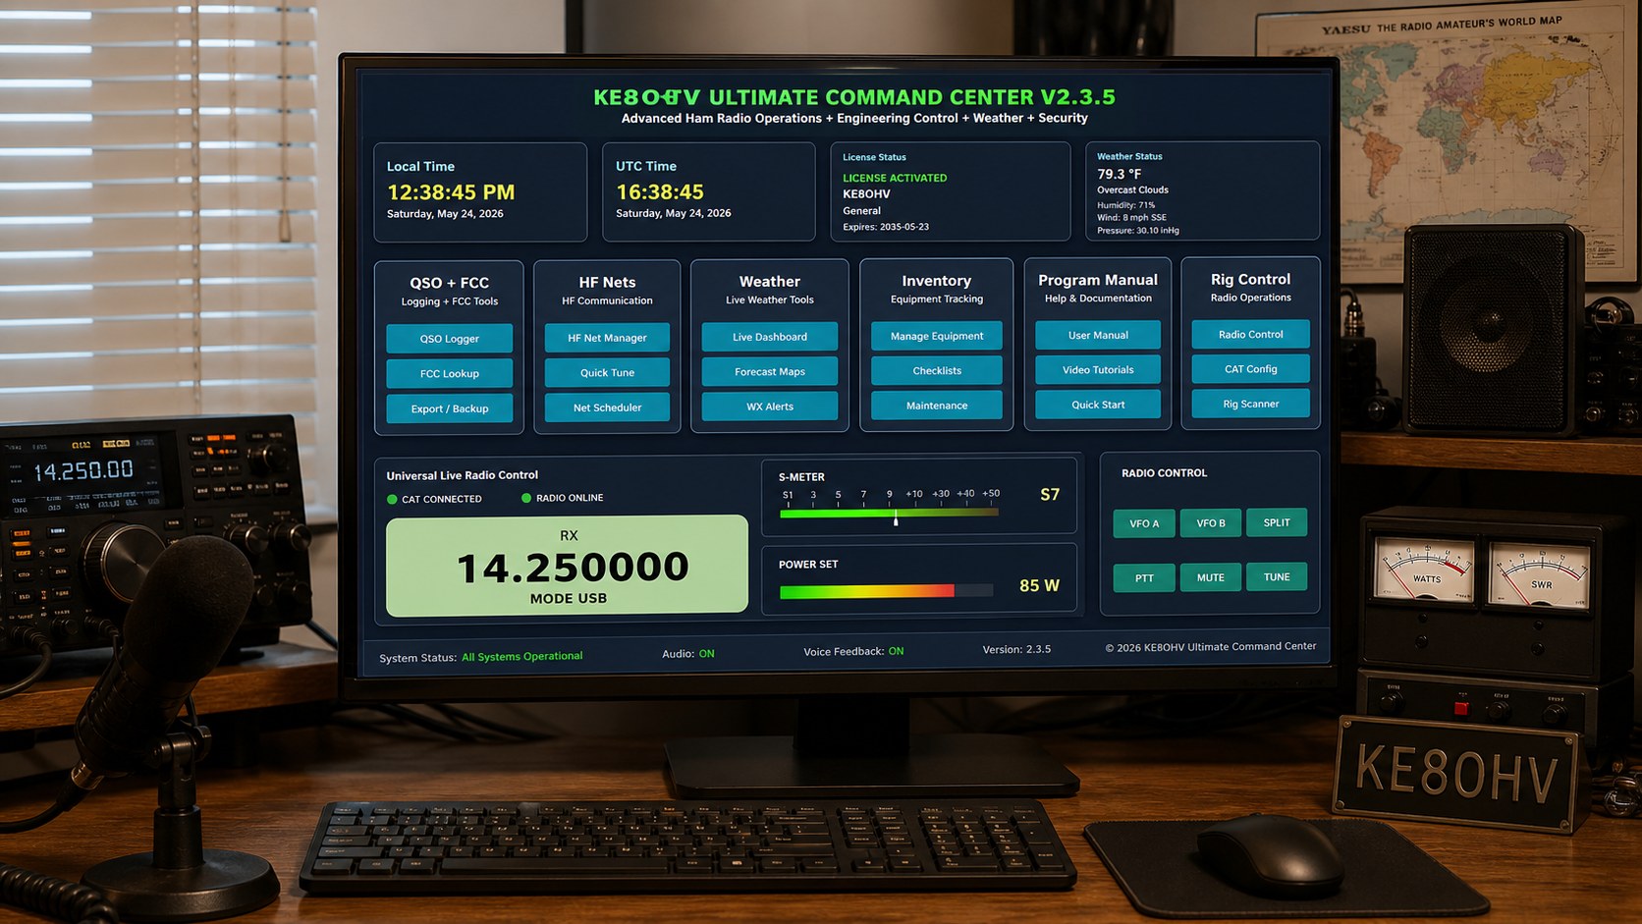Click the 14.250000 RX frequency display

[573, 568]
